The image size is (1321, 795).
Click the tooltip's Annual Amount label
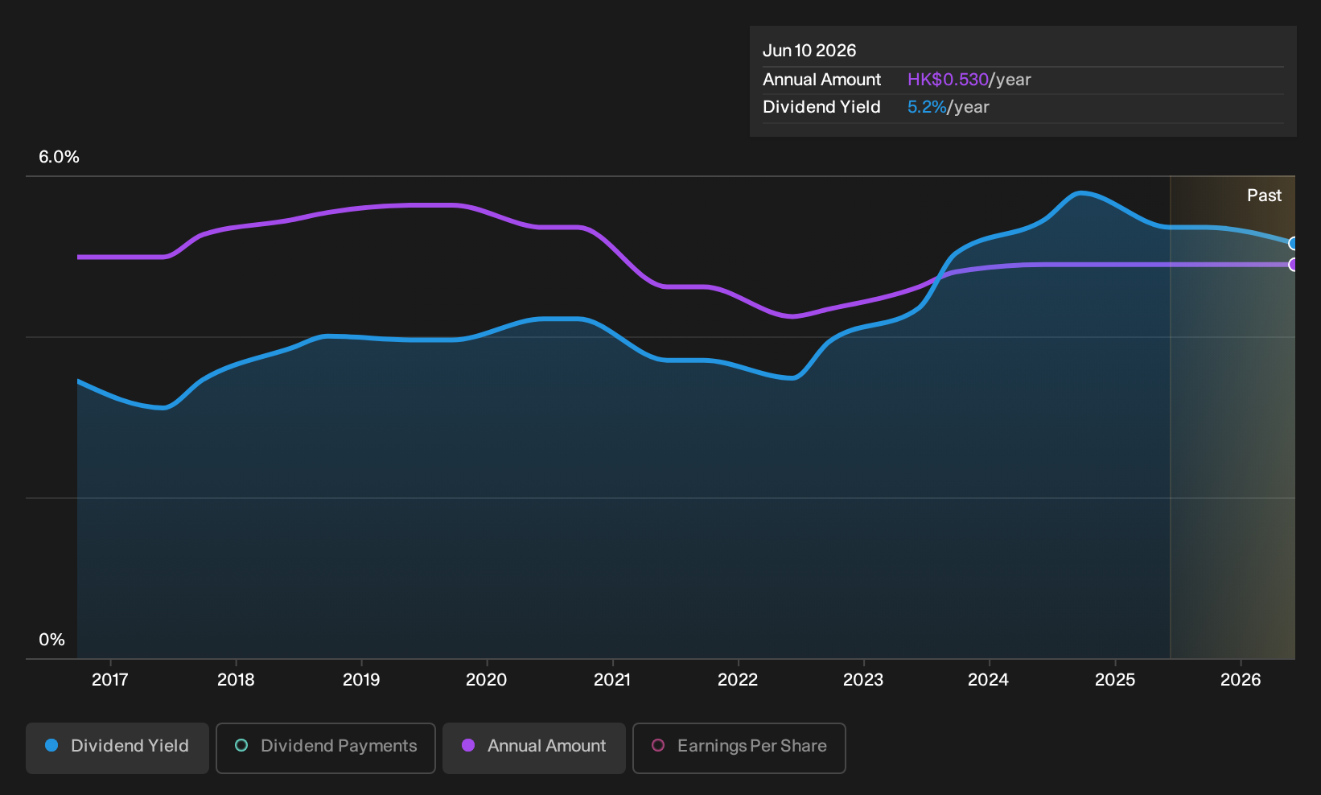coord(822,80)
